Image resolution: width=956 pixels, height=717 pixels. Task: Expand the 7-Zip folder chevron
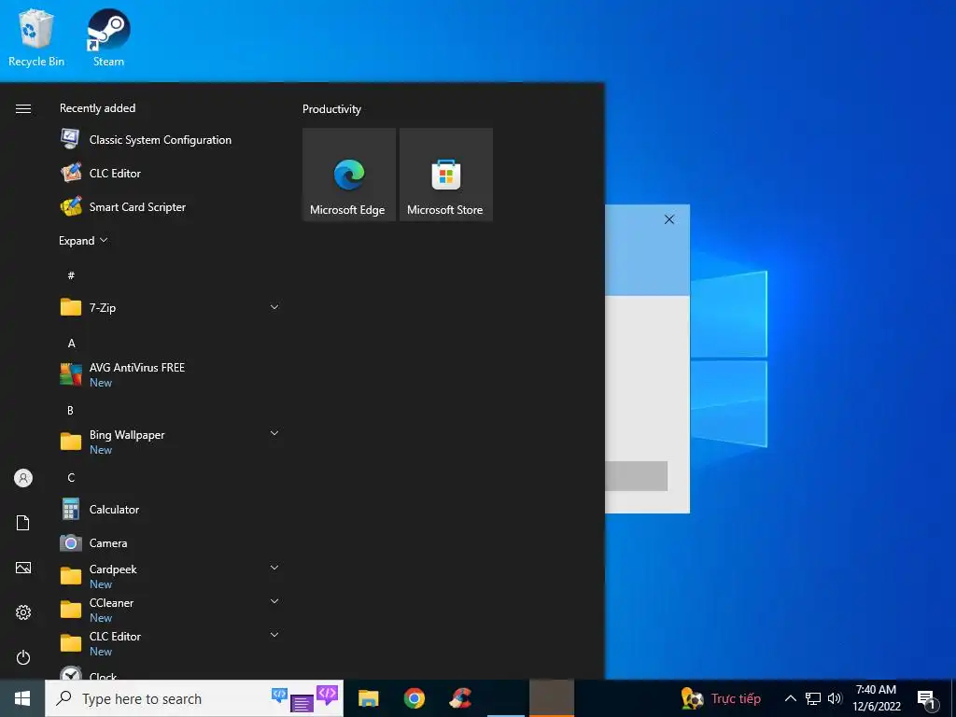(274, 307)
